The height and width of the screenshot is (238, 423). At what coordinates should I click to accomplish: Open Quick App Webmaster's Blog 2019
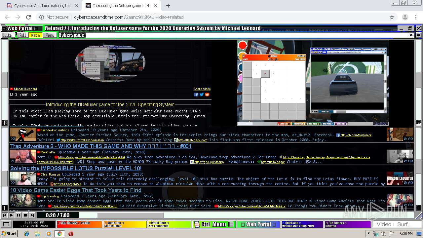302,224
